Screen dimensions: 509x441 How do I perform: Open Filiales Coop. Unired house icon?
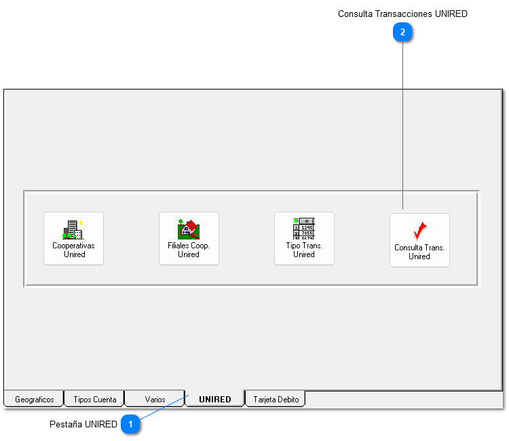point(188,229)
